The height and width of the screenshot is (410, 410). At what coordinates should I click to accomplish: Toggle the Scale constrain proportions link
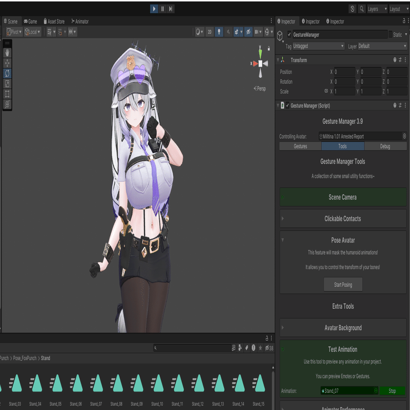326,91
